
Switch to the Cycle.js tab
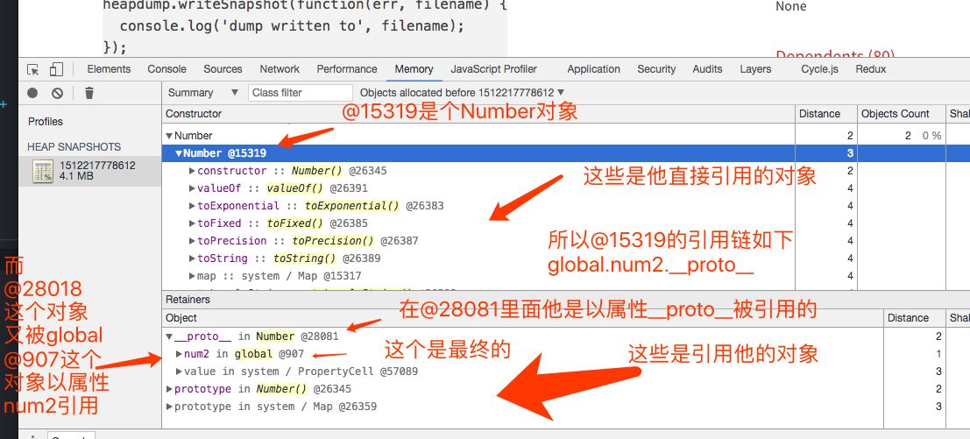point(819,69)
